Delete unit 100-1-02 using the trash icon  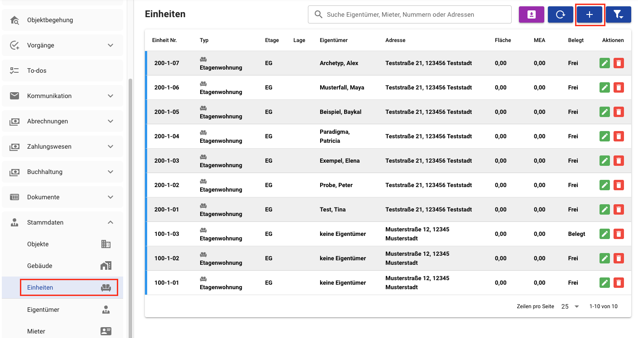click(x=619, y=258)
